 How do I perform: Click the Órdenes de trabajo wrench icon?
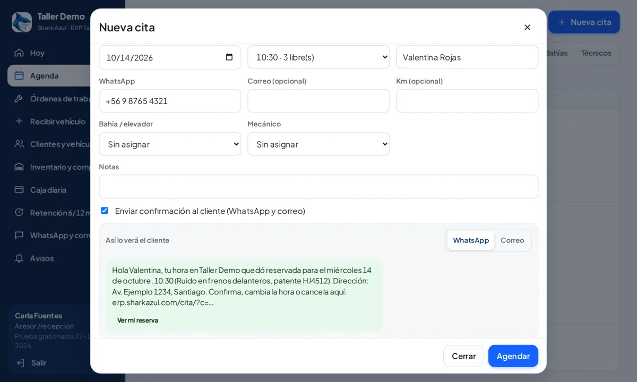pos(19,98)
